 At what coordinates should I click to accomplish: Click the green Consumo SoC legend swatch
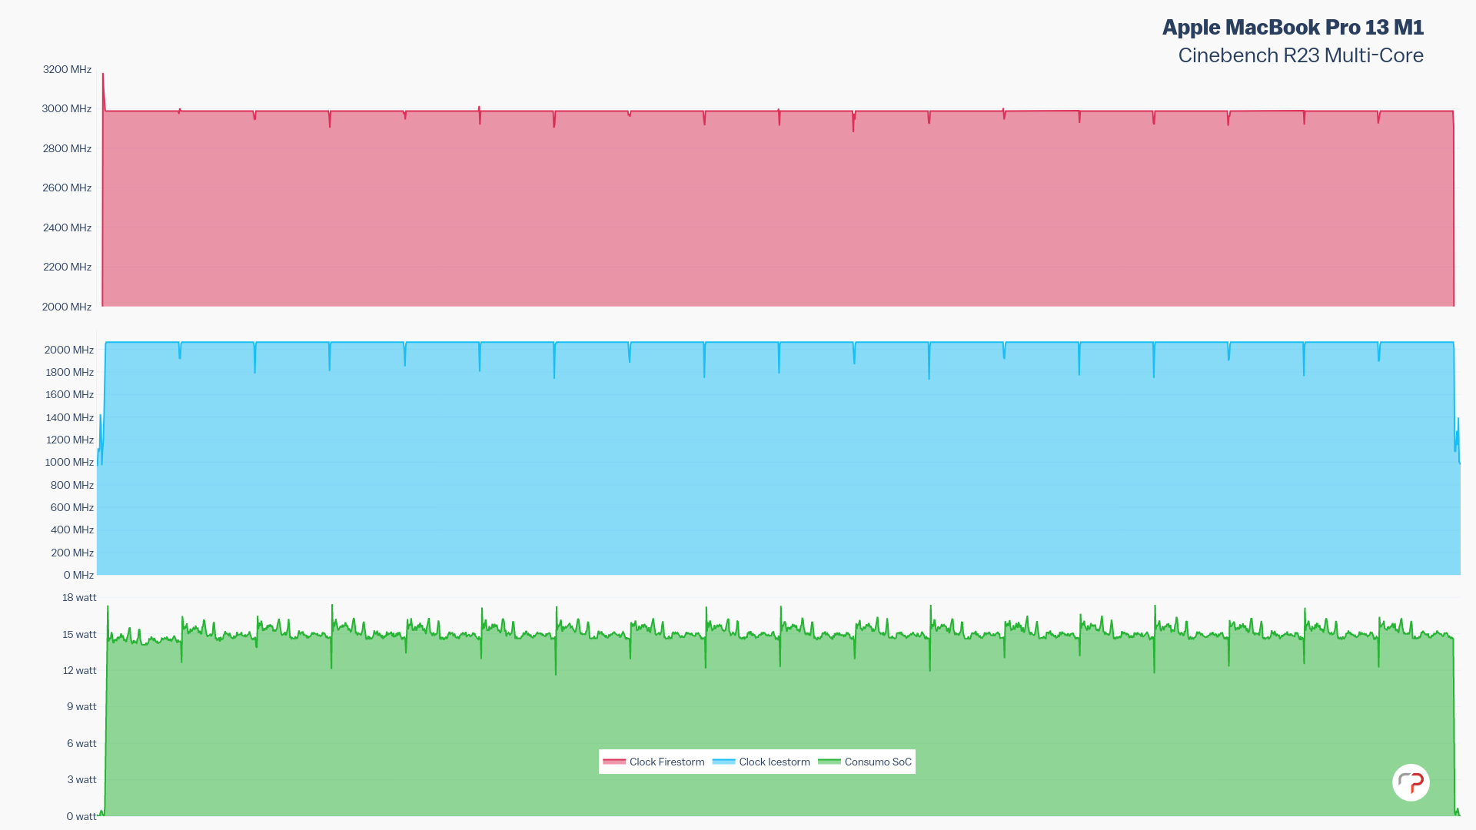click(829, 762)
